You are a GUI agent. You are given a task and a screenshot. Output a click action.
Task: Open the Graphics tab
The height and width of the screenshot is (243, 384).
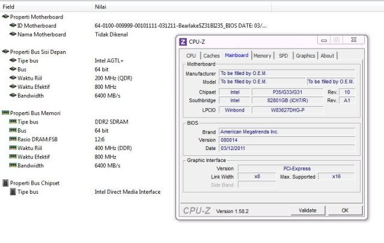click(x=305, y=56)
